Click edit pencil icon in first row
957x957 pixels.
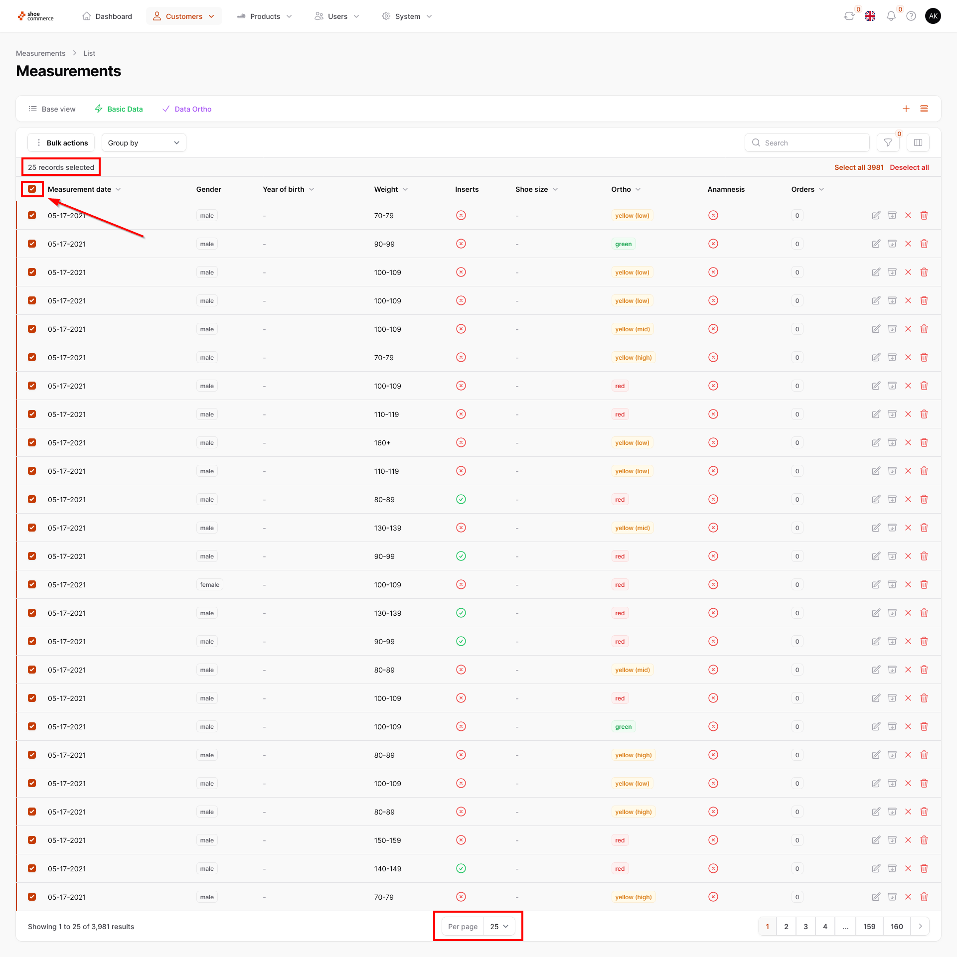876,216
